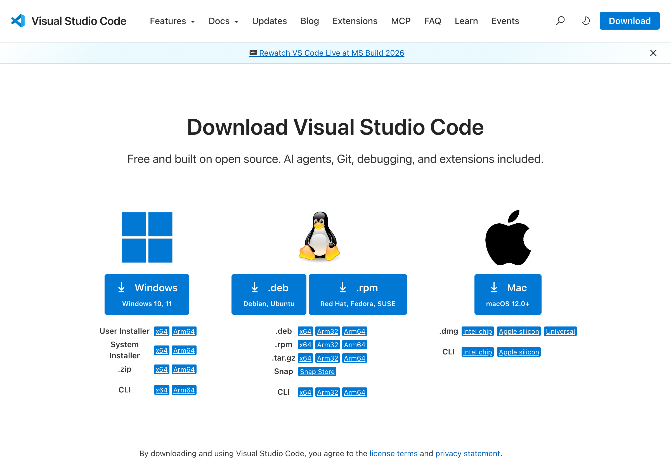Screen dimensions: 671x464
Task: Click the video camera icon in banner
Action: point(253,53)
